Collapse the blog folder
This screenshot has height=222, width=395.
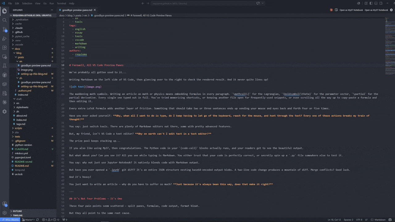pos(33,53)
